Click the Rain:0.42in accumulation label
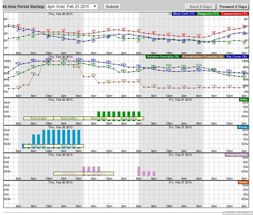Viewport: 253px width, 215px height. tap(38, 119)
